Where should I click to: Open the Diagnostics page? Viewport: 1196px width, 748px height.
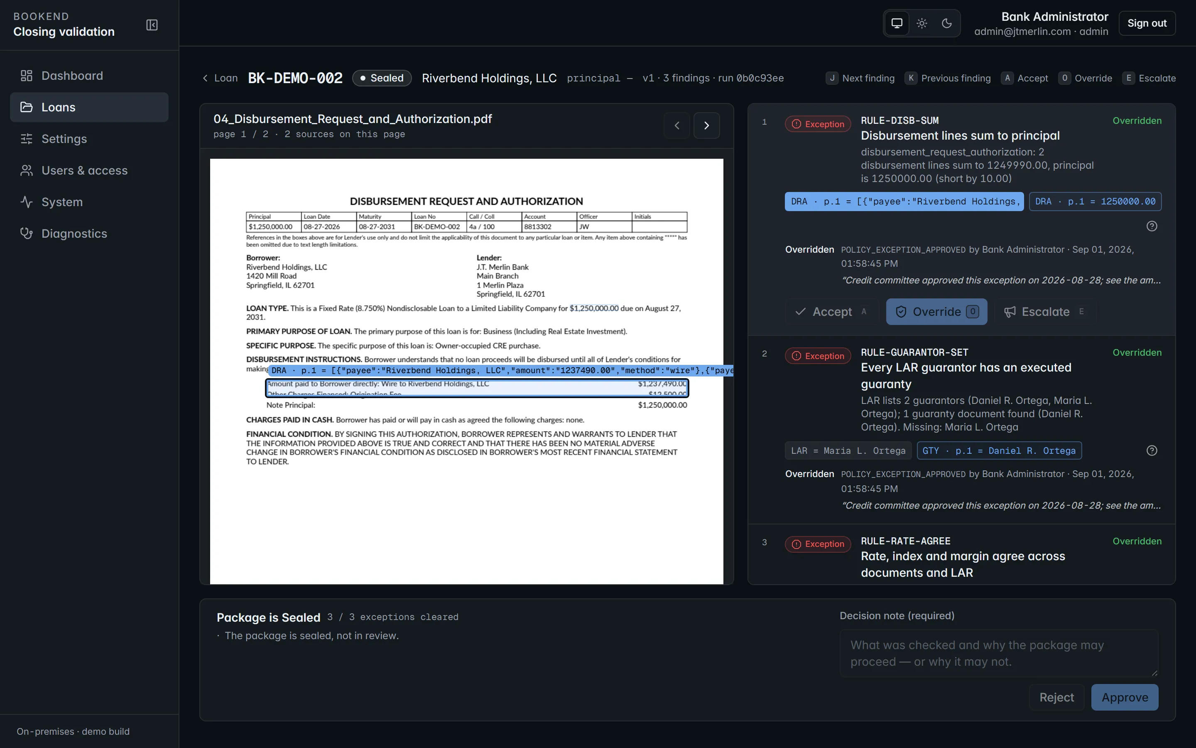pyautogui.click(x=89, y=234)
